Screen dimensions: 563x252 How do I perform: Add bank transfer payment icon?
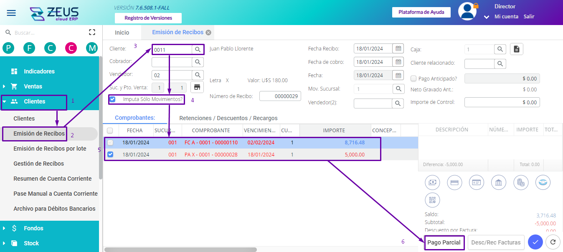point(499,182)
